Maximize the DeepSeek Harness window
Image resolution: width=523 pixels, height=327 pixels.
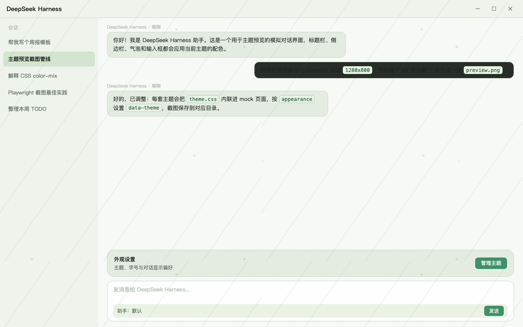pos(494,9)
